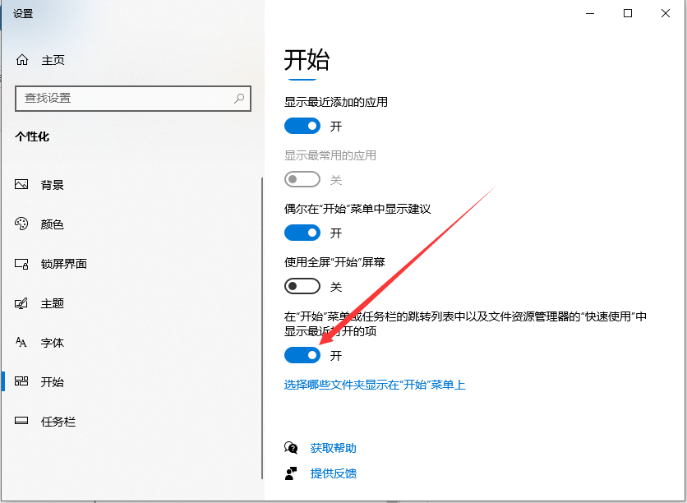Disable 偶尔在开始菜单中显示建议
The image size is (687, 503).
click(x=302, y=233)
